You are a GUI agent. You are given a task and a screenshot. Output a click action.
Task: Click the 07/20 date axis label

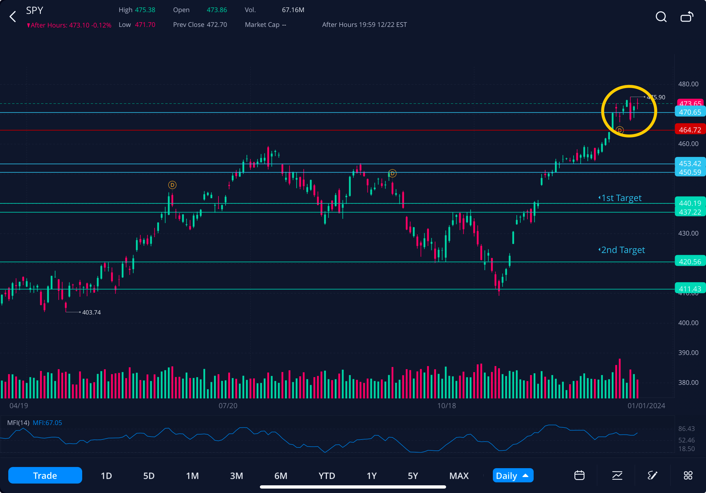coord(228,406)
